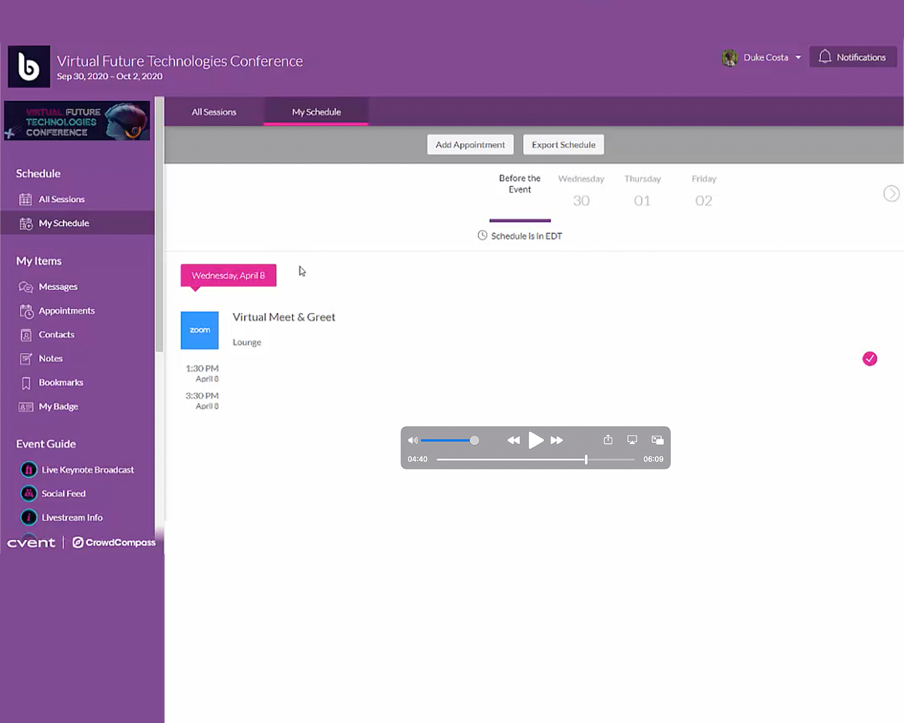Open the My Badge item
The height and width of the screenshot is (723, 904).
[x=58, y=407]
